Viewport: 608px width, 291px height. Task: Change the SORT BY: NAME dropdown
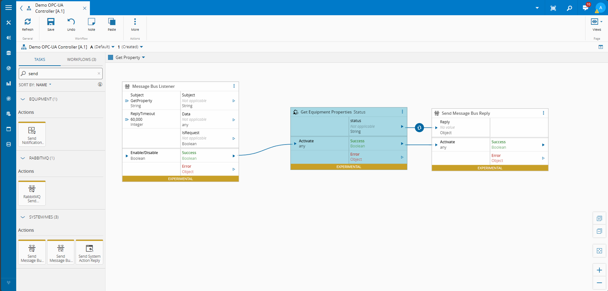pyautogui.click(x=35, y=85)
